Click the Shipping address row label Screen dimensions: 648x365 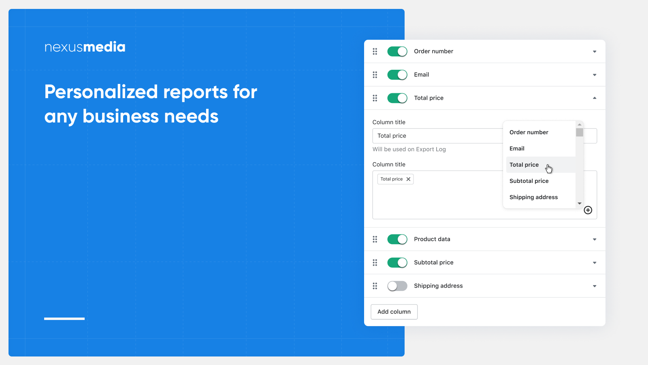point(438,286)
